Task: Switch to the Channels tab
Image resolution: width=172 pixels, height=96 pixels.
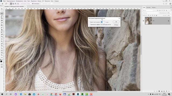Action: point(154,7)
